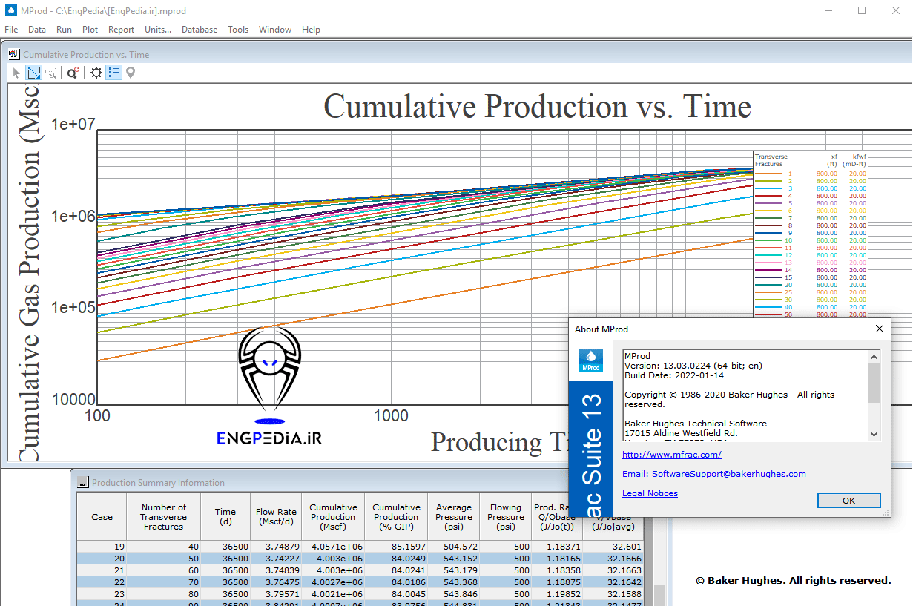
Task: Open the Report menu
Action: (x=122, y=30)
